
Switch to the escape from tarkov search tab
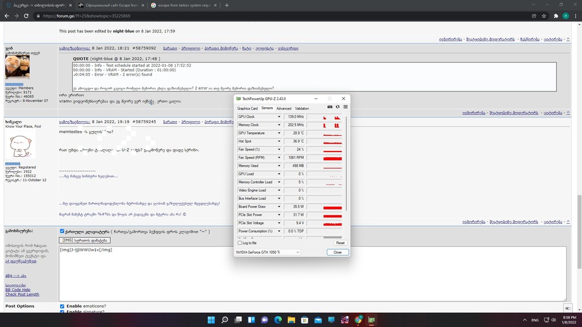tap(184, 5)
